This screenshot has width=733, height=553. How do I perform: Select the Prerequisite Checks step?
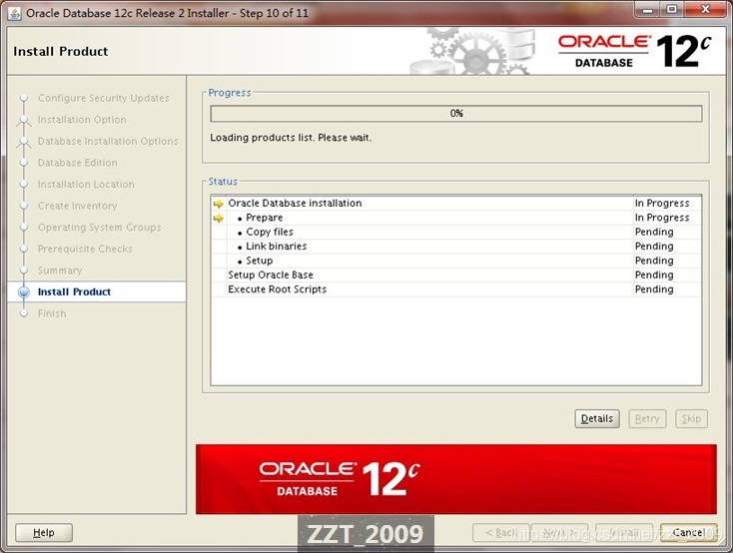[85, 249]
